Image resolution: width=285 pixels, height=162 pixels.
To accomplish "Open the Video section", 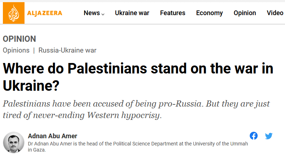I will coord(275,13).
